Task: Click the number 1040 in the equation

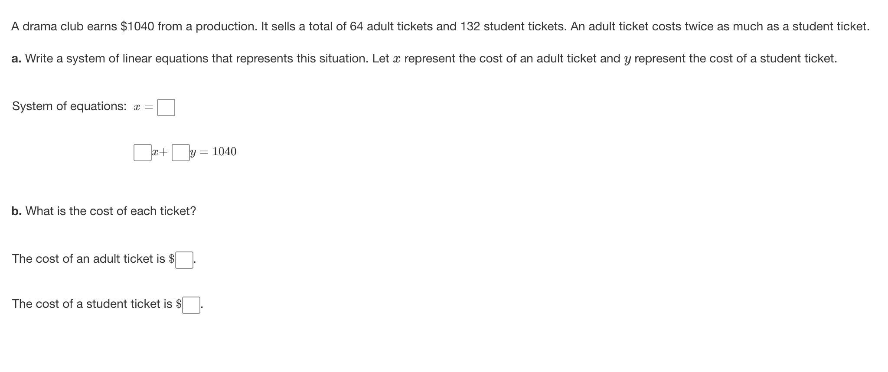Action: 224,152
